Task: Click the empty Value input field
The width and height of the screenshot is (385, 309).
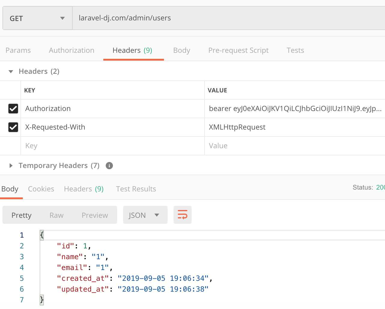Action: pos(295,146)
